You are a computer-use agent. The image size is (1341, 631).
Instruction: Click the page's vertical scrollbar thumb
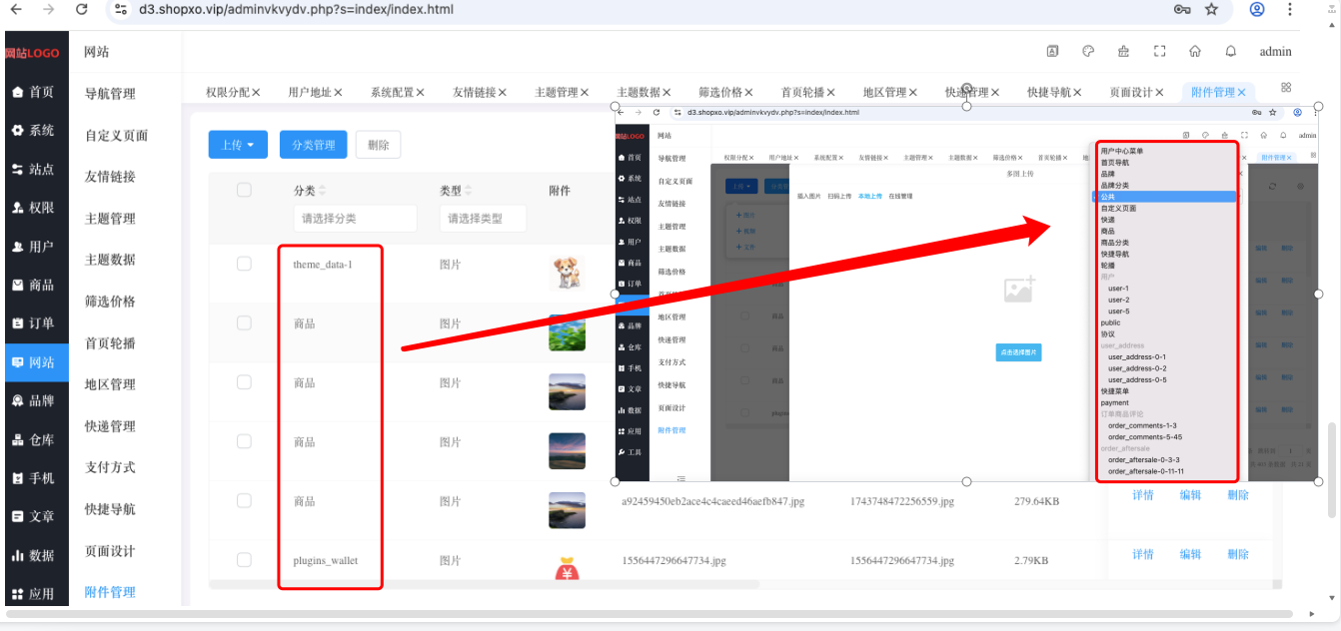[x=1330, y=469]
